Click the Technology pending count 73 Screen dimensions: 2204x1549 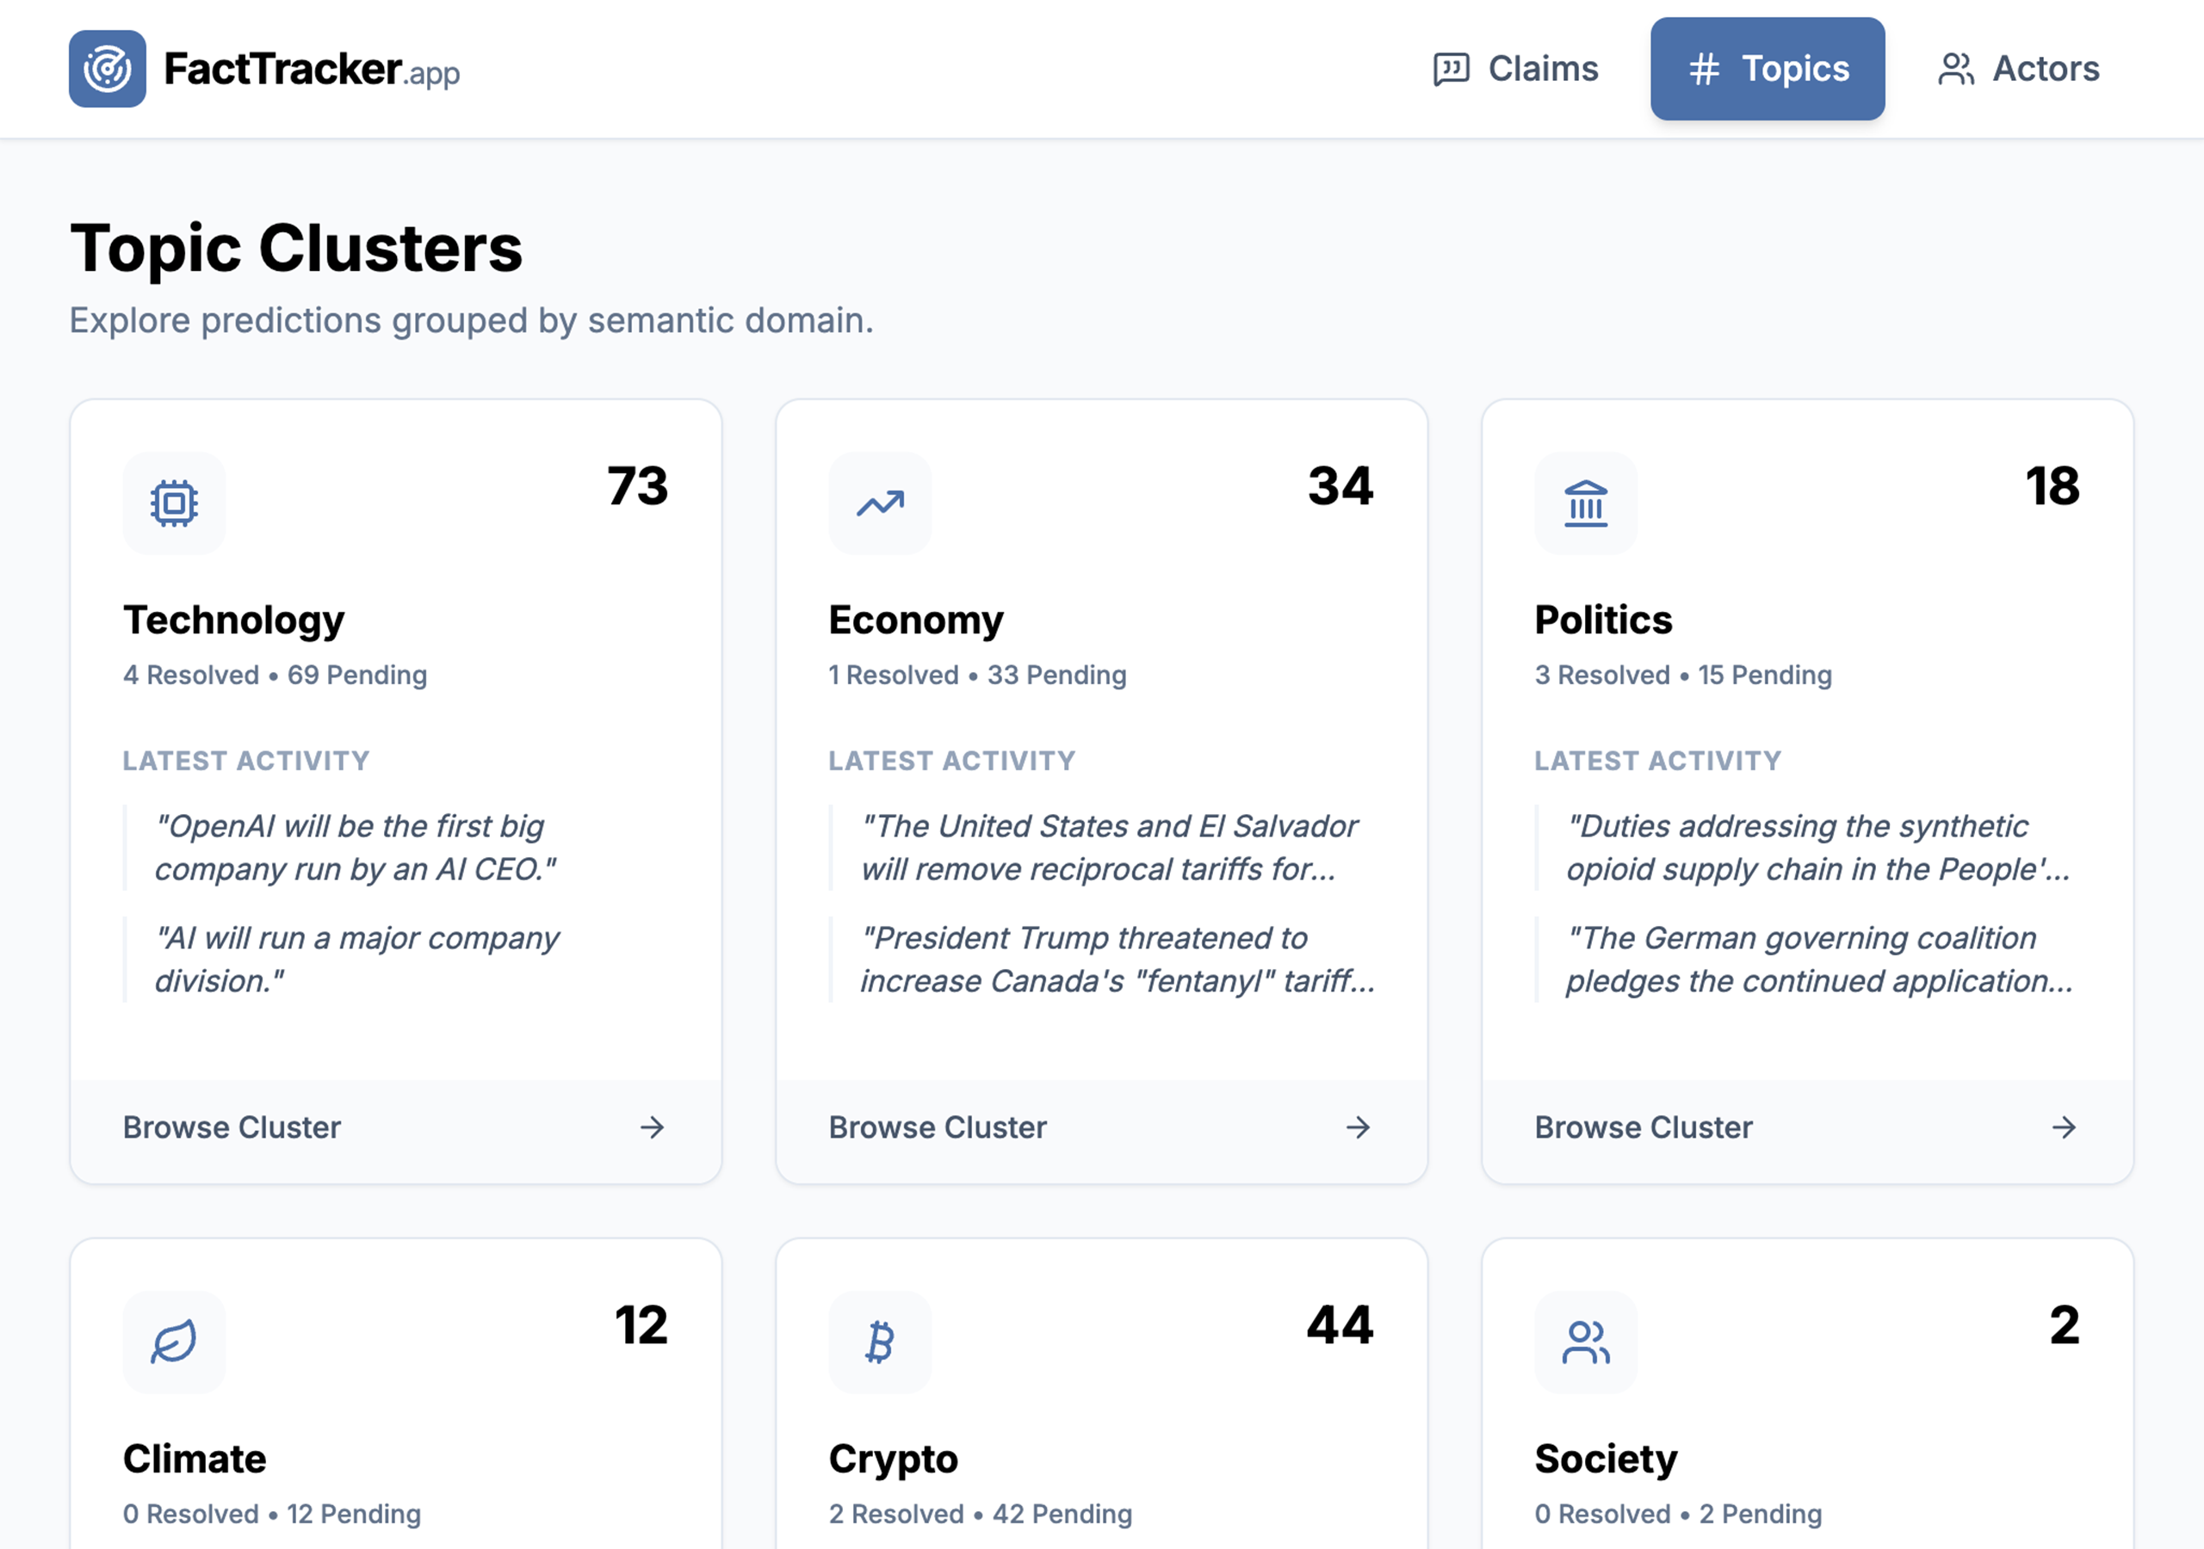[x=637, y=489]
